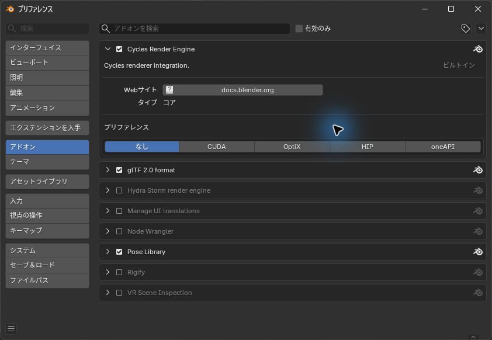Expand the Hydra Storm render engine entry
Image resolution: width=492 pixels, height=340 pixels.
(108, 190)
